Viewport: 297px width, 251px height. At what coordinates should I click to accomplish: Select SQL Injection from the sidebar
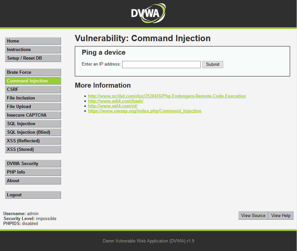click(33, 124)
